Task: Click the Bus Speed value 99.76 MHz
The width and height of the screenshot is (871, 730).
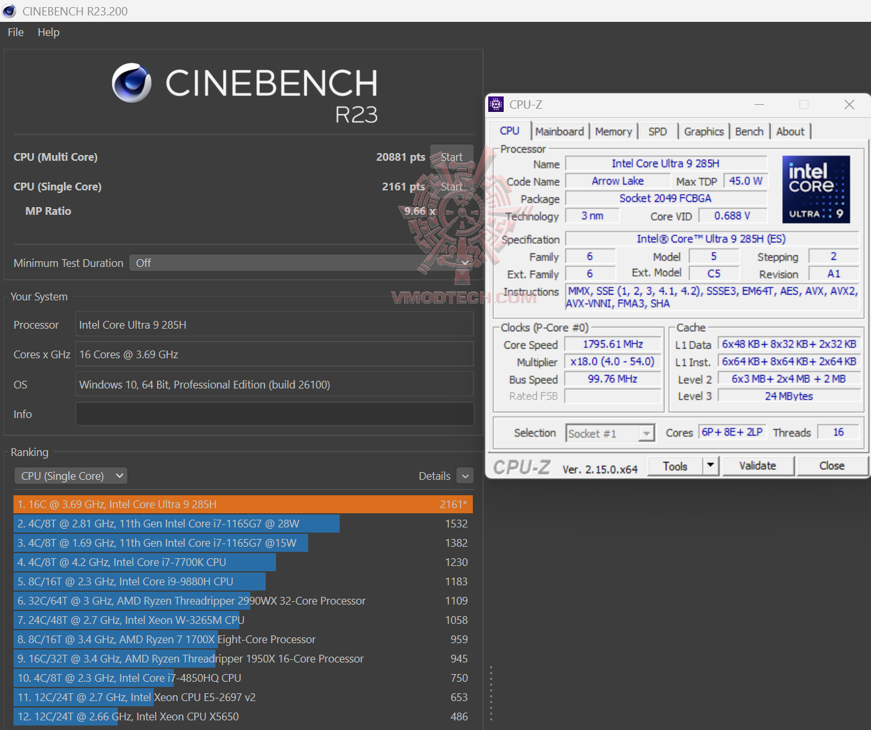Action: 612,379
